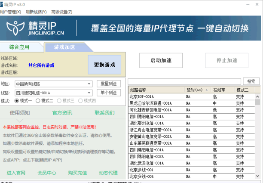Sort by 线路名称 column header
The height and width of the screenshot is (183, 263).
(156, 90)
